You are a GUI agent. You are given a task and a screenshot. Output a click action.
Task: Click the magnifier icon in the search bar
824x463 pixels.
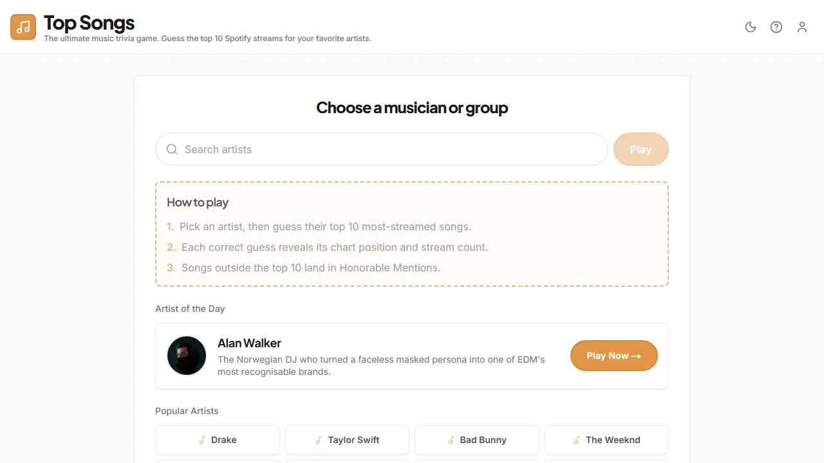pyautogui.click(x=172, y=149)
